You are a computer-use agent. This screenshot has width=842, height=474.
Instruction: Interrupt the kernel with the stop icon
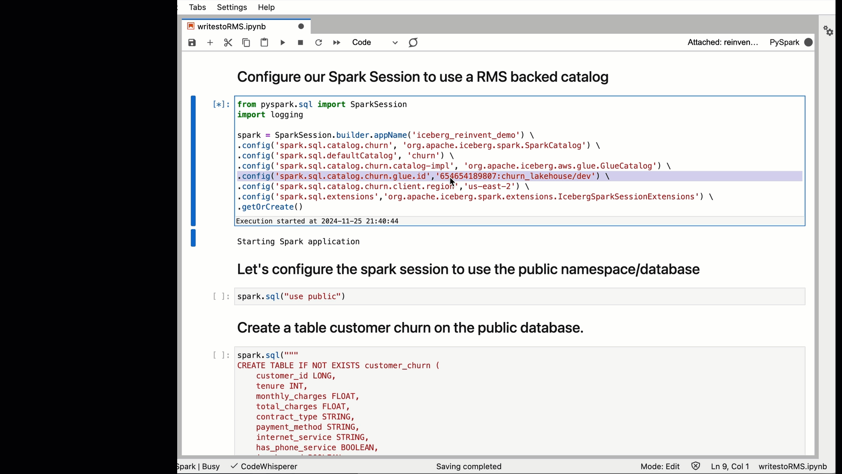300,43
